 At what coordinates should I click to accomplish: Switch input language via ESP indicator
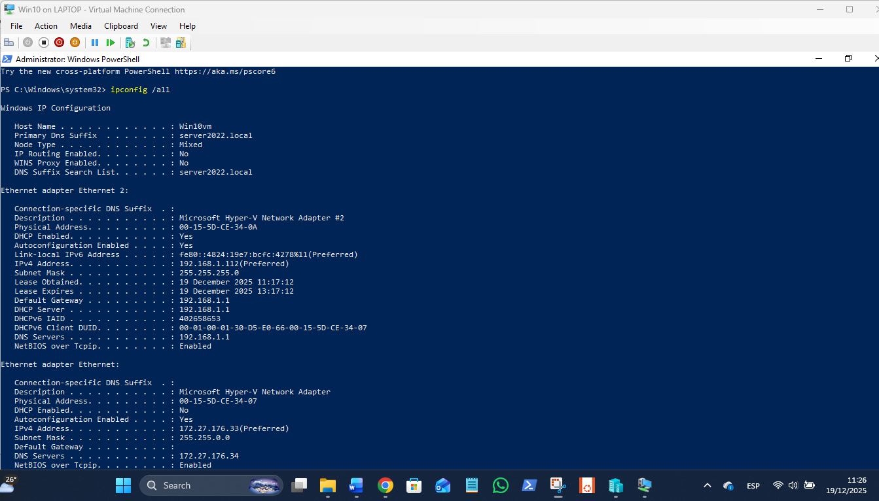pos(753,486)
